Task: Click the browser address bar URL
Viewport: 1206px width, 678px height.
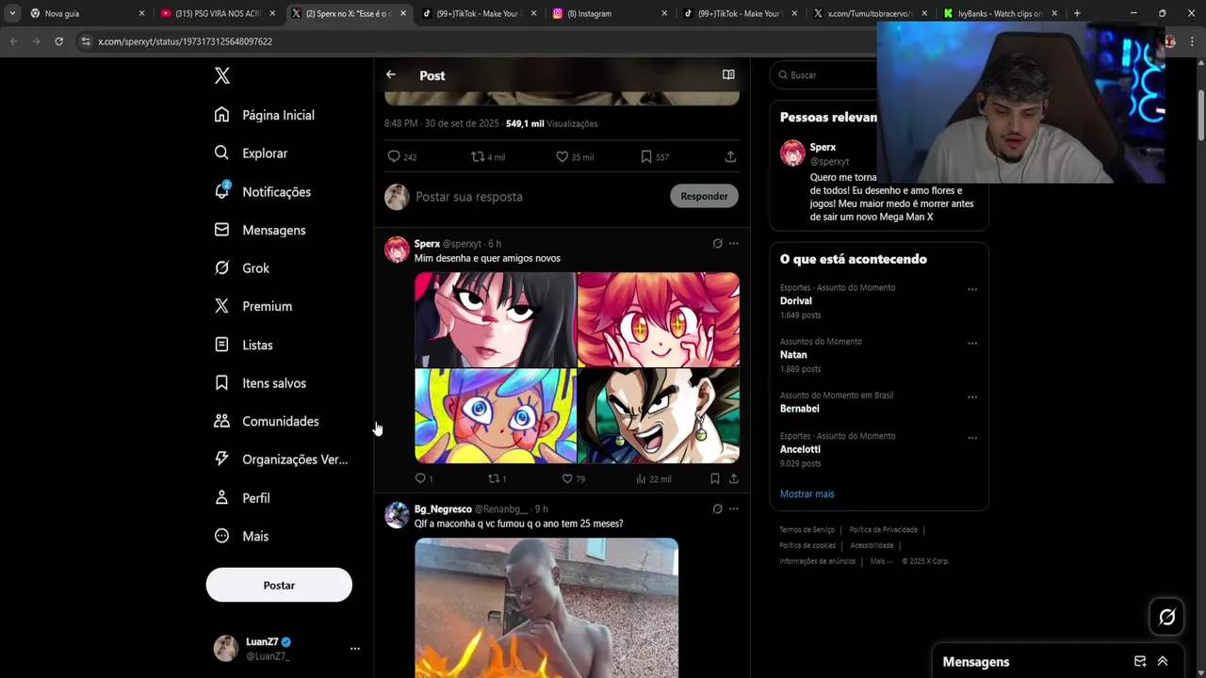Action: point(185,41)
